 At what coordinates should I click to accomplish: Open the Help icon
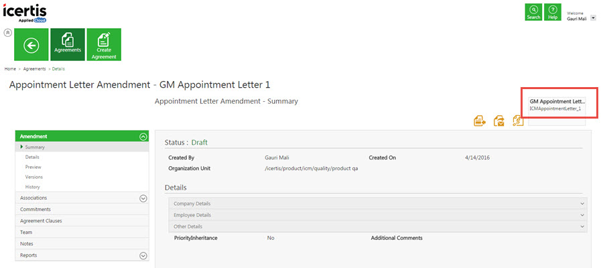553,12
